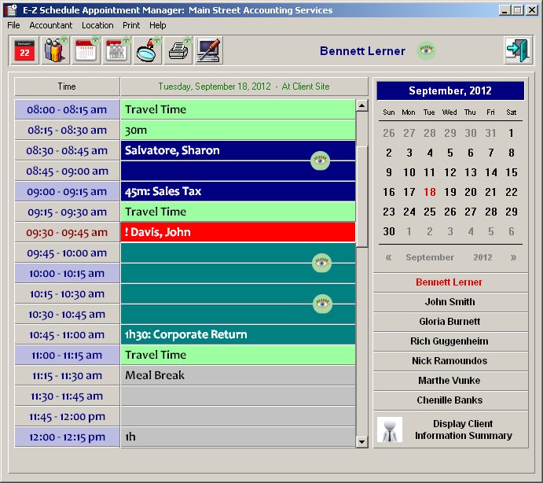Click the exit door icon
This screenshot has height=483, width=543.
[x=517, y=51]
